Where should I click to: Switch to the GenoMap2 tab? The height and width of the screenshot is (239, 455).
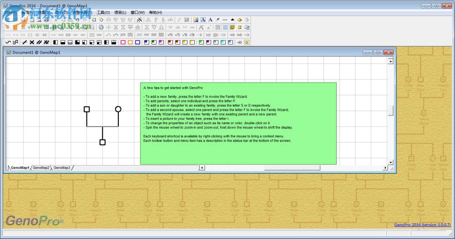click(41, 167)
